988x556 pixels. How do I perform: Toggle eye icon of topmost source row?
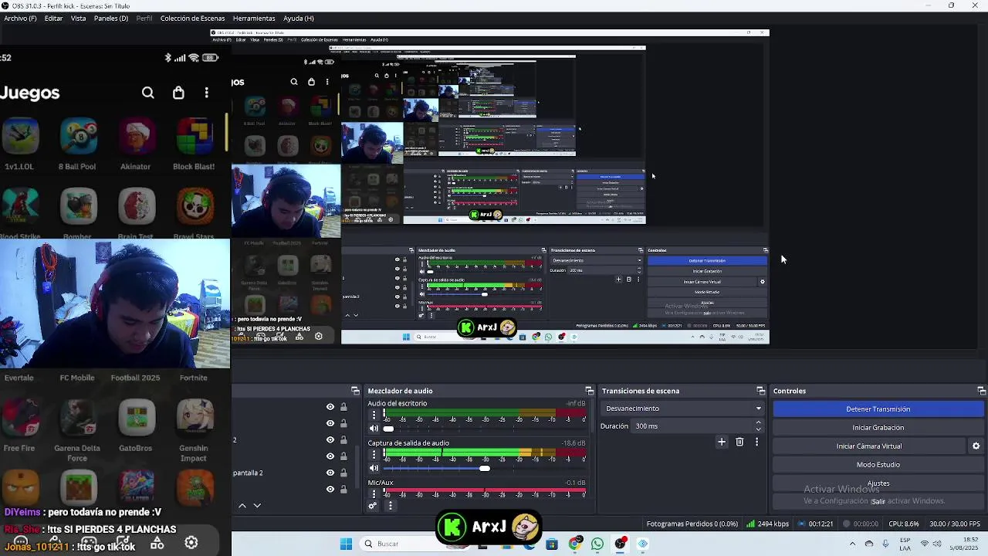coord(330,407)
